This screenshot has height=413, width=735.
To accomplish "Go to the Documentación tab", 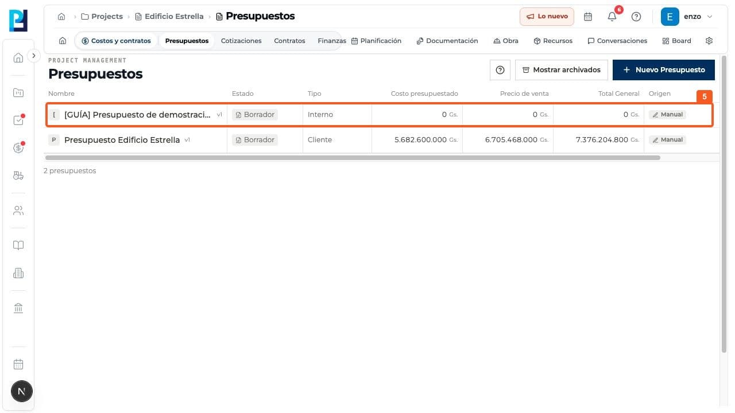I will [447, 41].
